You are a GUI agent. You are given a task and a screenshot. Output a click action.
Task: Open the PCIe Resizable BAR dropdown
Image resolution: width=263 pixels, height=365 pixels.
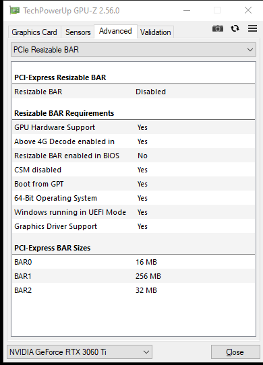click(x=134, y=50)
